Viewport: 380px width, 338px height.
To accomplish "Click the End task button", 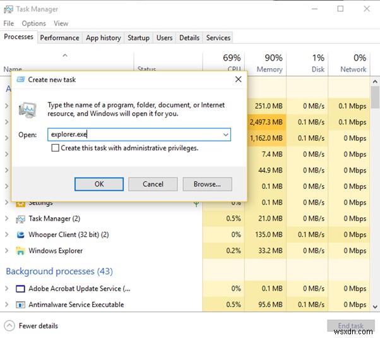I will click(x=351, y=325).
